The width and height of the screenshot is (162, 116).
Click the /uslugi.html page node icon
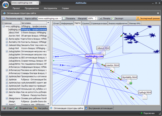(x=145, y=97)
